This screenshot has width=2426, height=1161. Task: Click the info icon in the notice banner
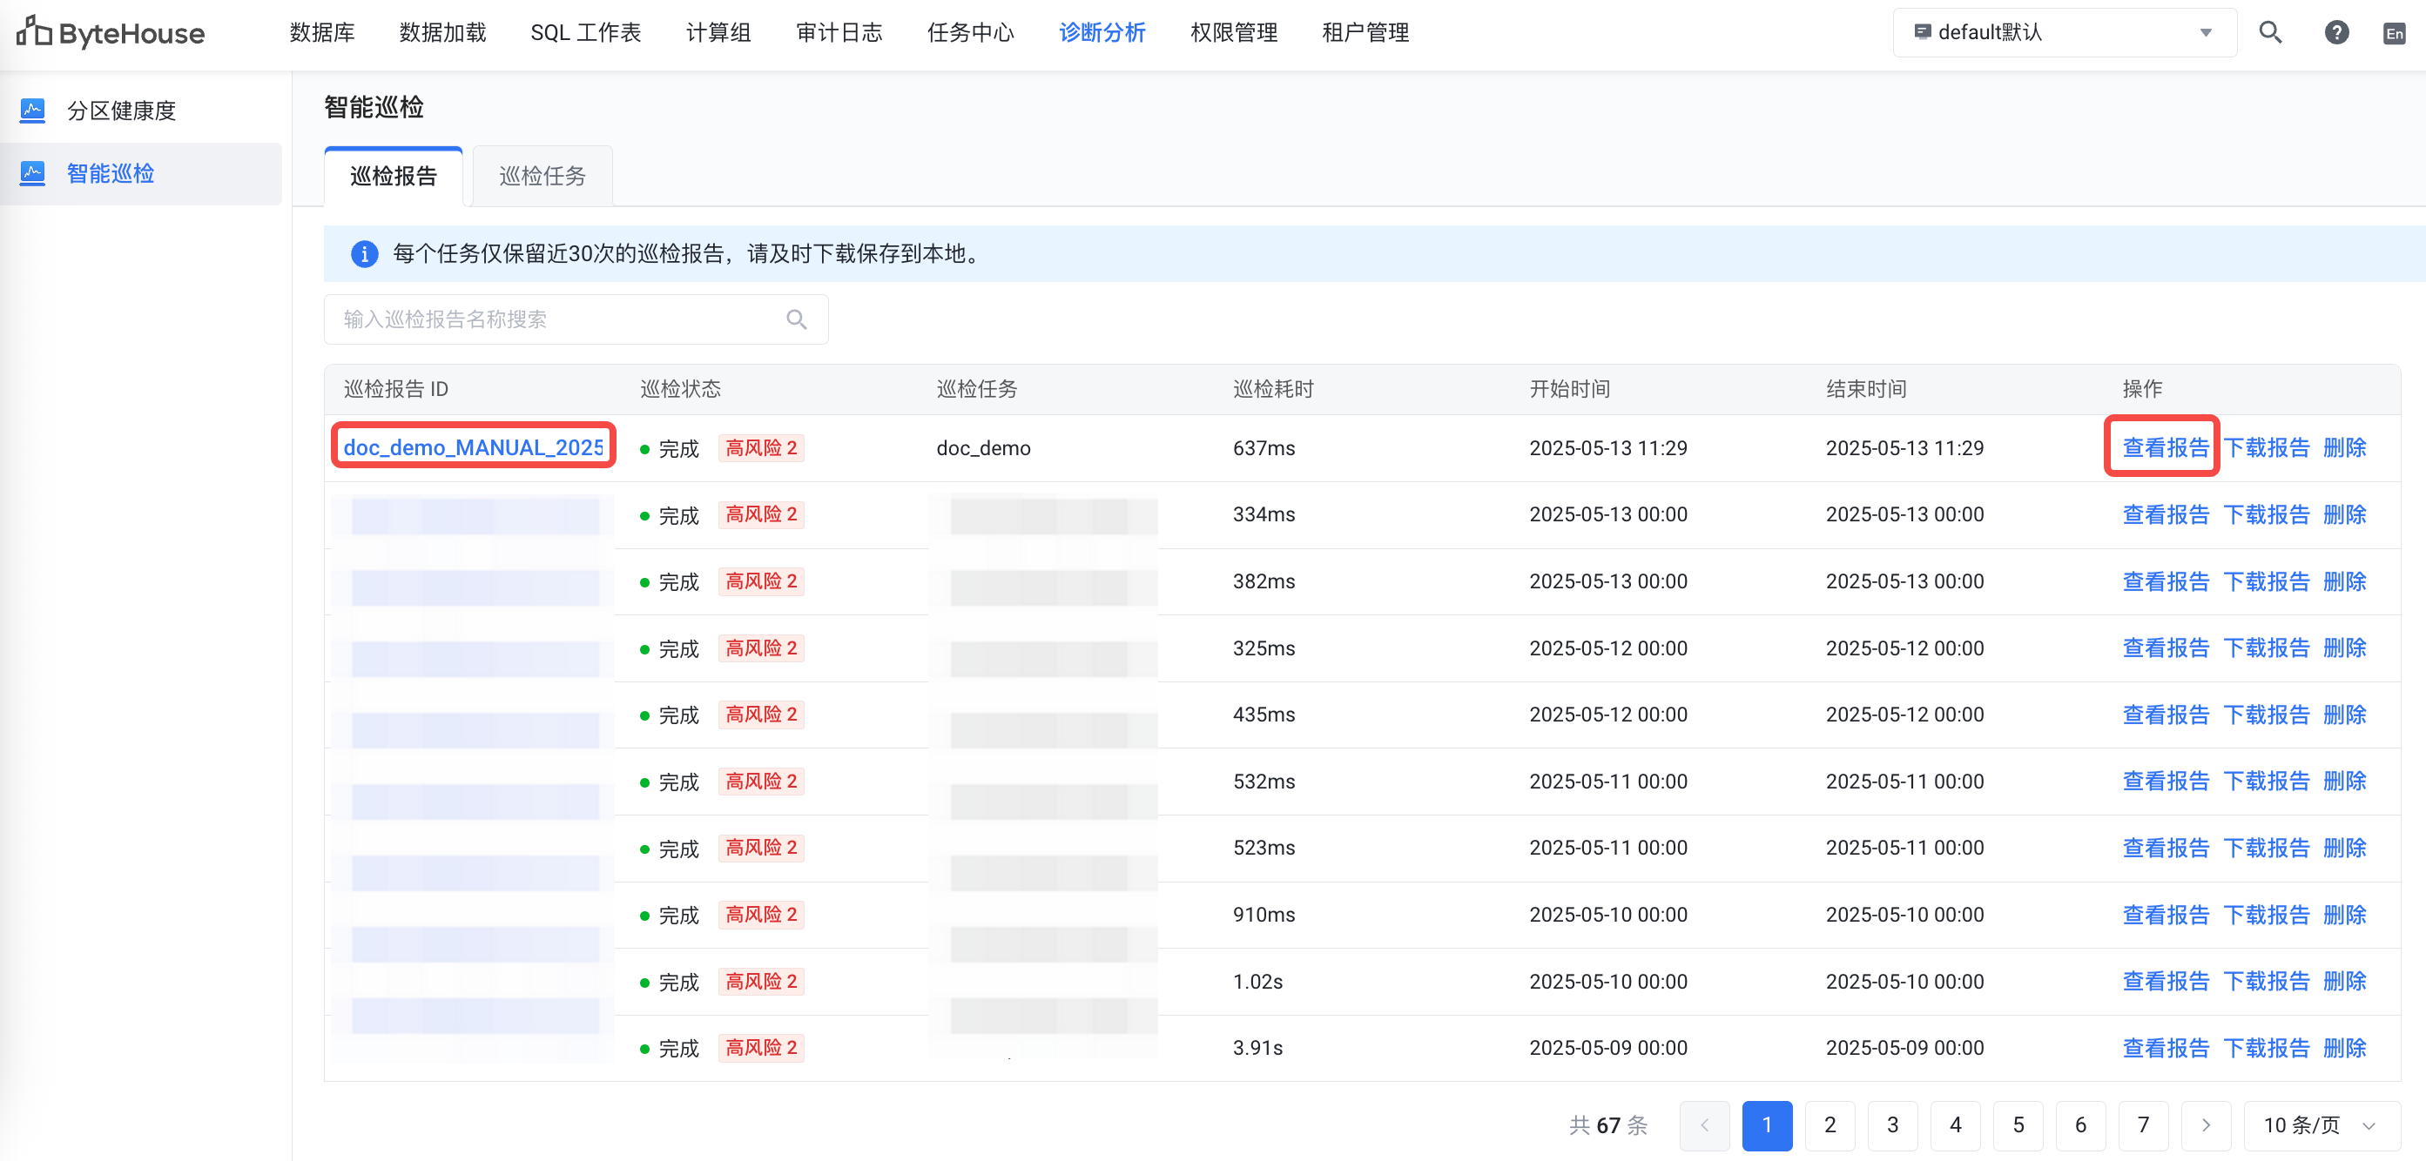tap(365, 253)
